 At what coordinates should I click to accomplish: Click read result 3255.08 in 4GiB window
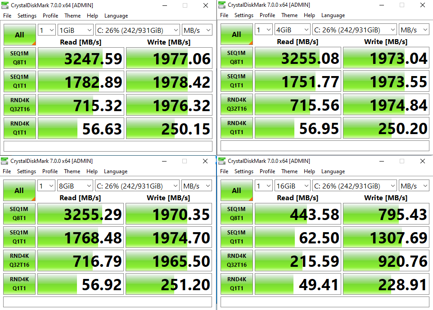coord(298,58)
